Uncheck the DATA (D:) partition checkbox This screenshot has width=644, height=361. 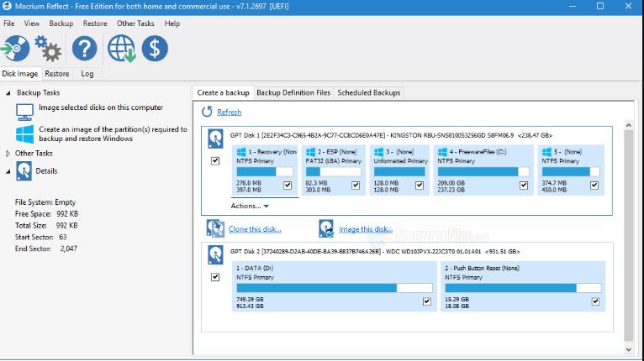[427, 301]
